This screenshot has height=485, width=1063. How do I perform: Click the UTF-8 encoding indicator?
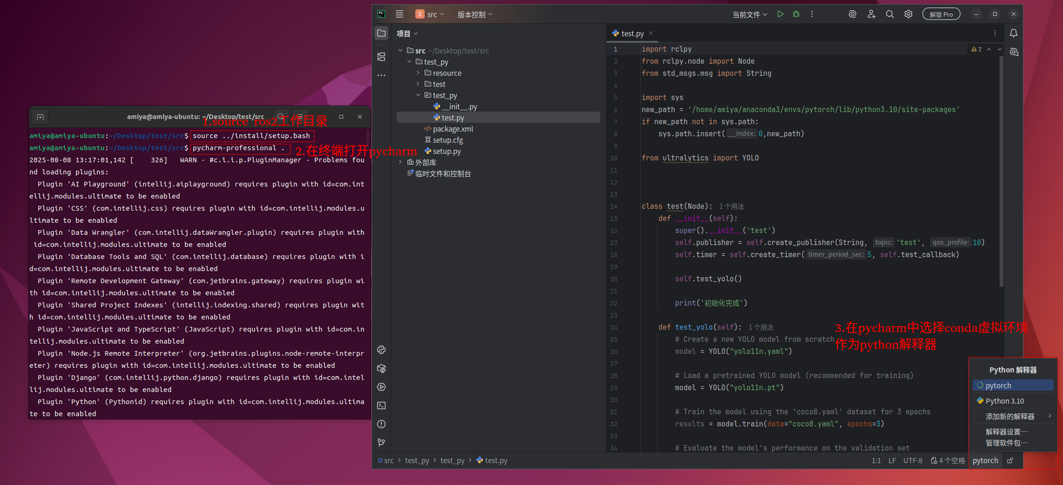click(913, 460)
